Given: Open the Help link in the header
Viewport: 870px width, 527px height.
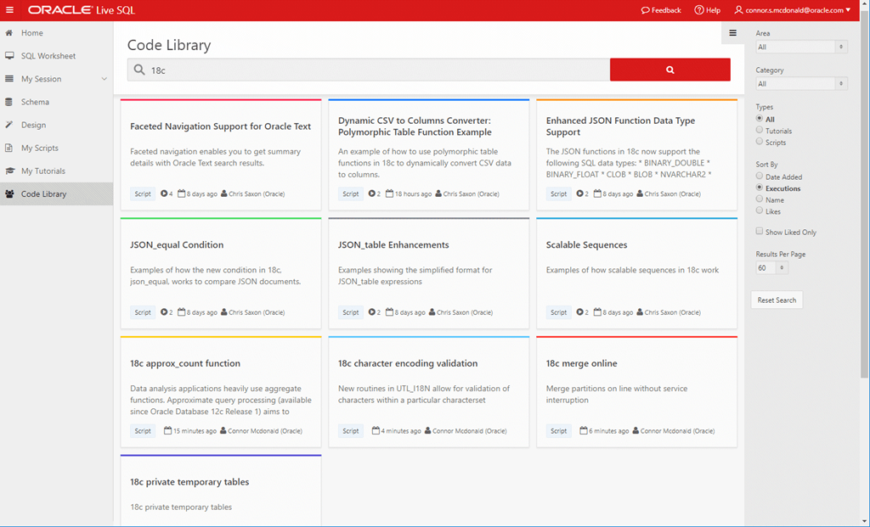Looking at the screenshot, I should (x=708, y=10).
